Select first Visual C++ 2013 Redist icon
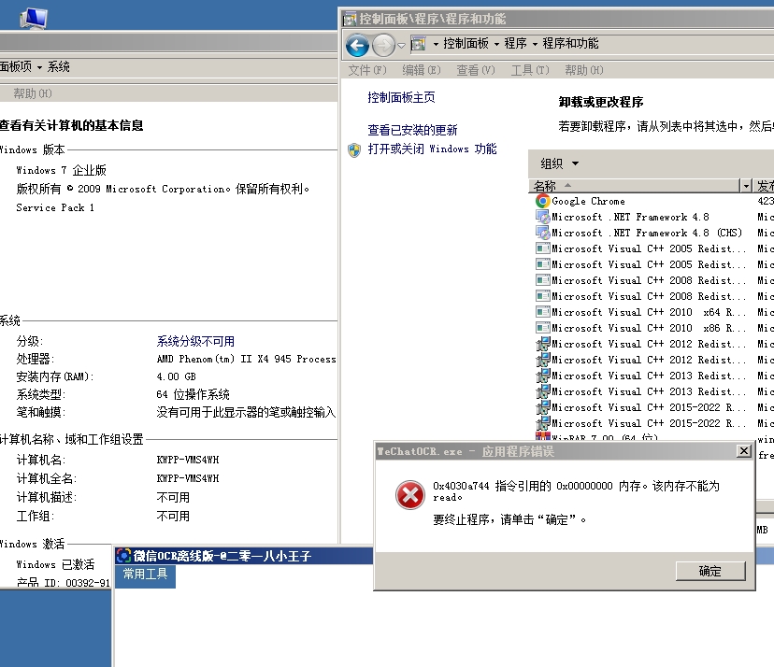774x667 pixels. pyautogui.click(x=542, y=376)
